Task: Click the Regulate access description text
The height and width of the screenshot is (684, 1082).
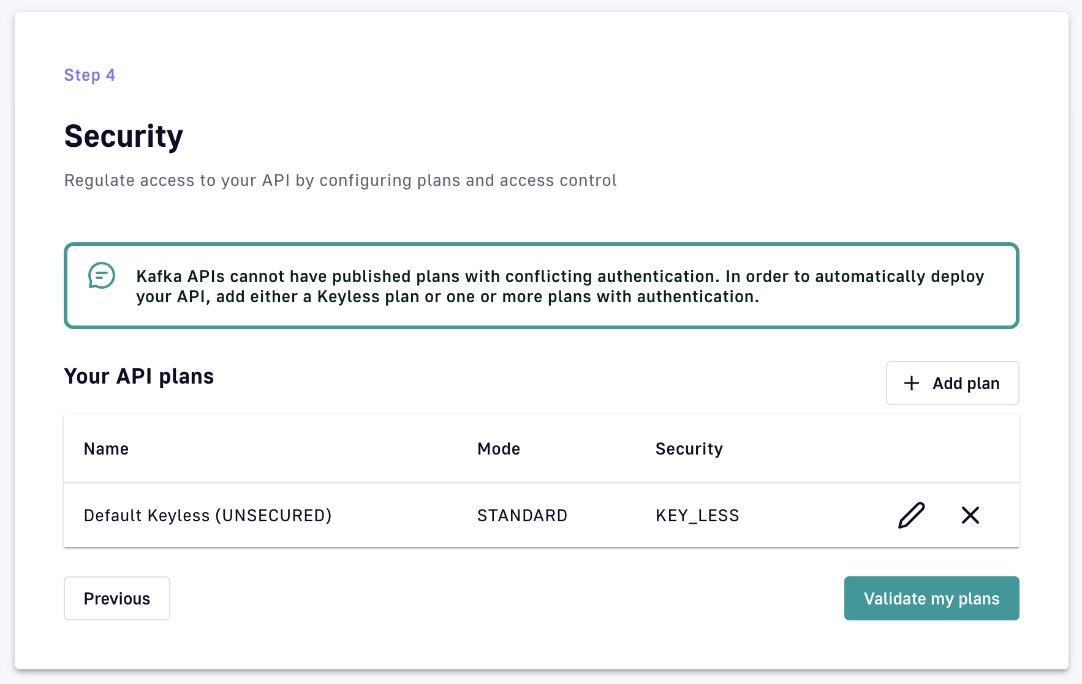Action: (x=340, y=180)
